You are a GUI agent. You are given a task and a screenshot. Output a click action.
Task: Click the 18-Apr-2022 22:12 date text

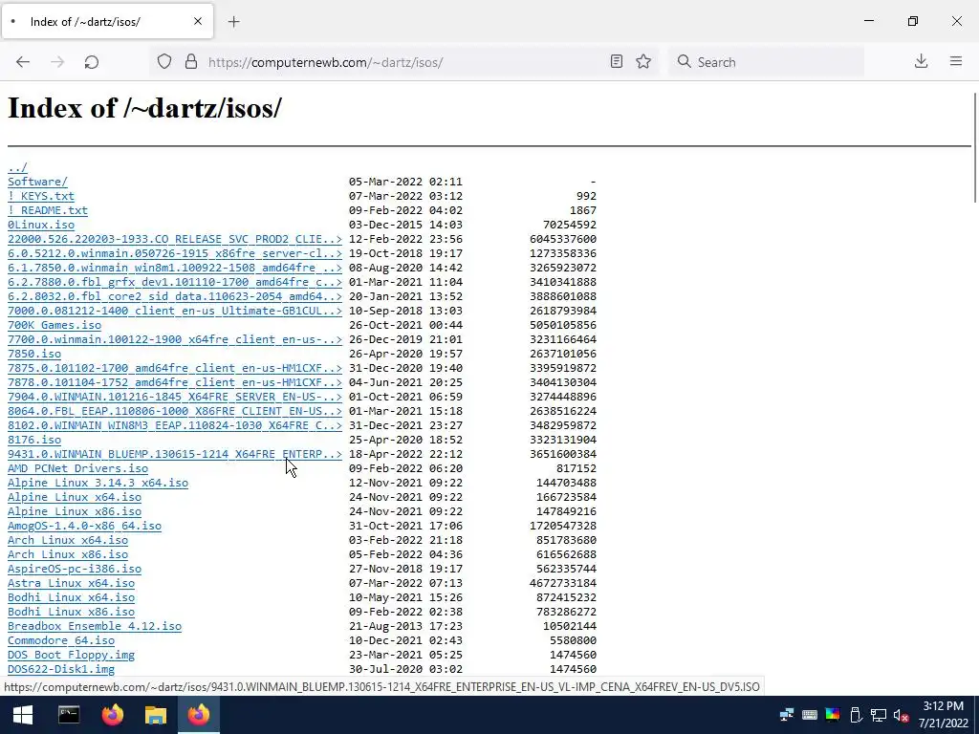[x=405, y=454]
